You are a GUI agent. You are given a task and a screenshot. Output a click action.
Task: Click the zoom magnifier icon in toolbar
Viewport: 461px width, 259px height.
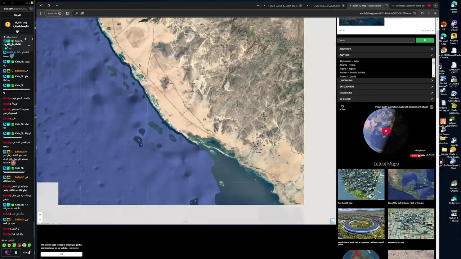pyautogui.click(x=76, y=13)
